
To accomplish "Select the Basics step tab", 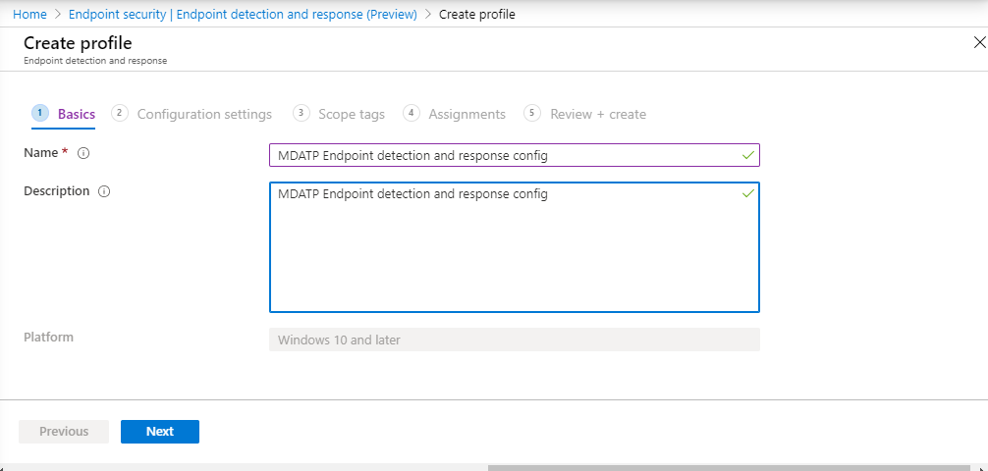I will 63,114.
